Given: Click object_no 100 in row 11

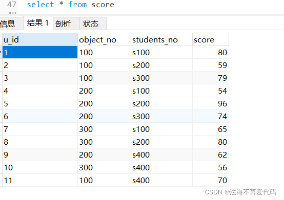Looking at the screenshot, I should (104, 181).
